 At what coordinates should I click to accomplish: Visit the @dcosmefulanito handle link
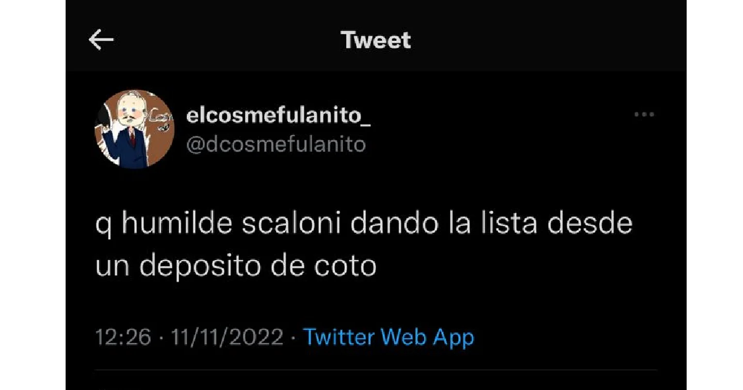pyautogui.click(x=276, y=145)
